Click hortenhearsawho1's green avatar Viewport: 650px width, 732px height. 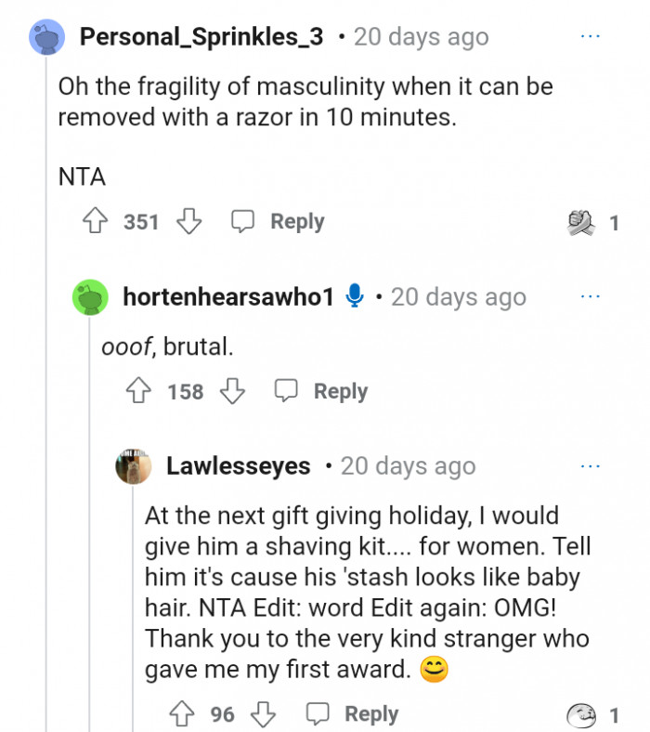(90, 297)
